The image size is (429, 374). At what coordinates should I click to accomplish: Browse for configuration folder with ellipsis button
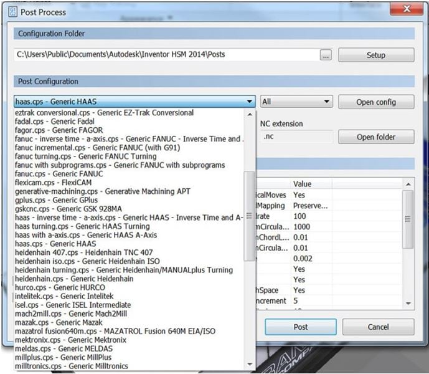pyautogui.click(x=326, y=55)
